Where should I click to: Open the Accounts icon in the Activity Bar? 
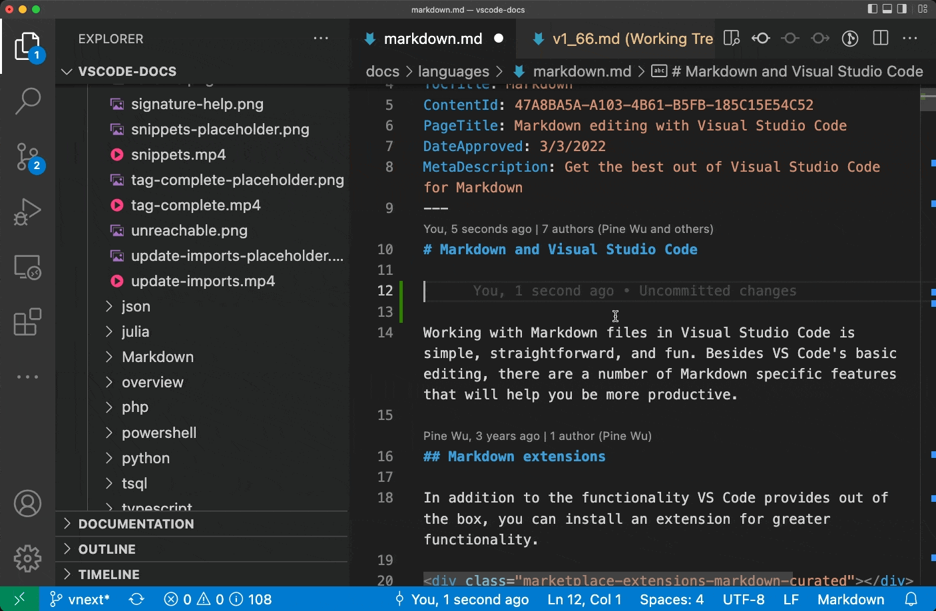27,503
